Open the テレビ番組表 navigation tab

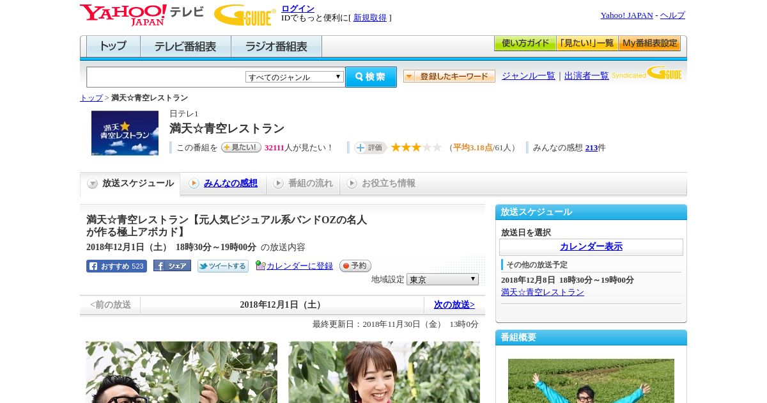pos(185,47)
